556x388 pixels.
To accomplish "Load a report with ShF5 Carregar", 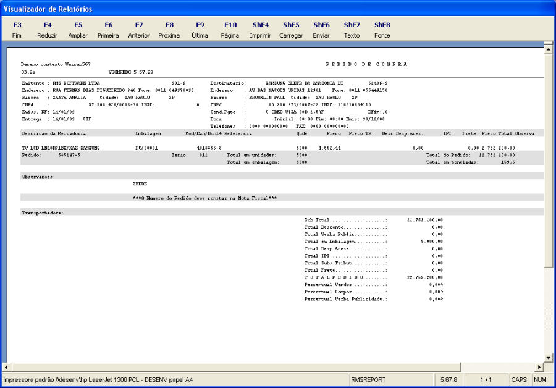I will 291,30.
